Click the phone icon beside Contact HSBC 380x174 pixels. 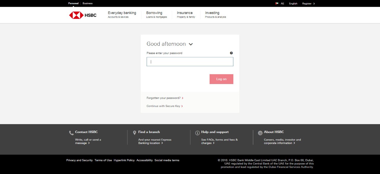click(x=71, y=133)
